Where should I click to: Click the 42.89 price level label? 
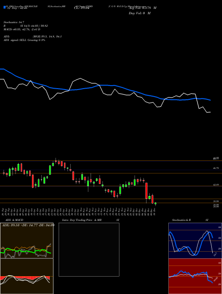click(216, 185)
